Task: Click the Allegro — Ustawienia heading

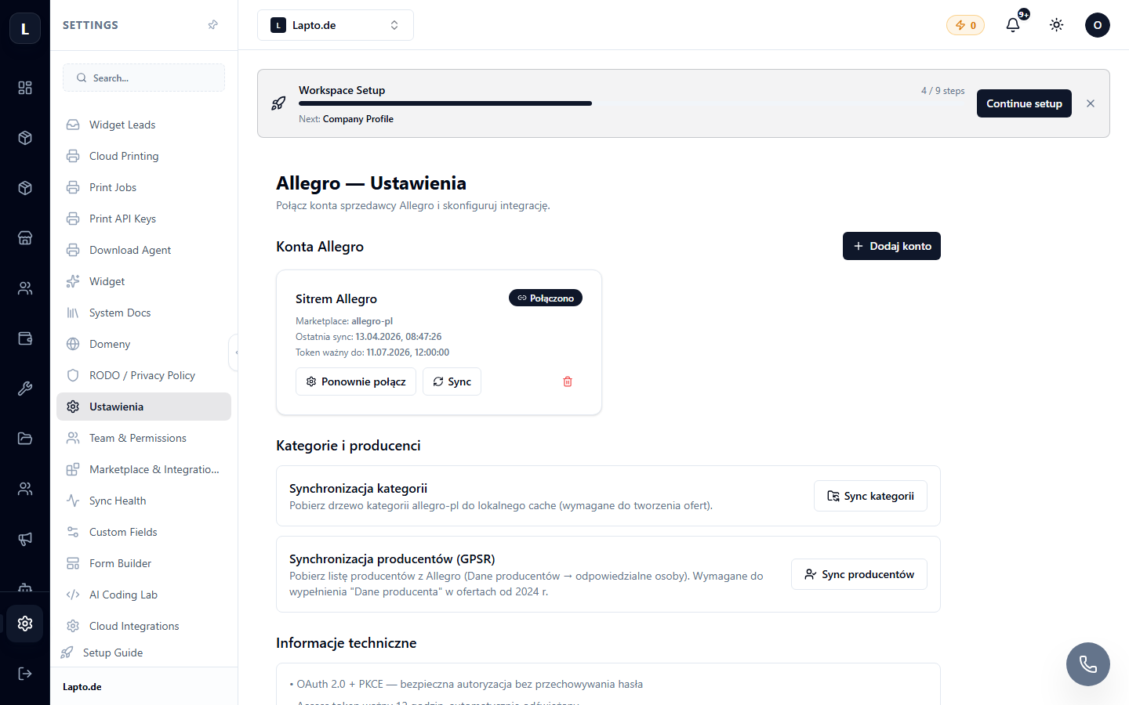Action: [x=371, y=183]
